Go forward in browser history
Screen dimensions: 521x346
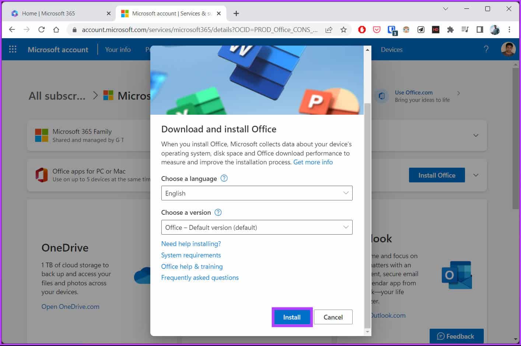(x=27, y=29)
